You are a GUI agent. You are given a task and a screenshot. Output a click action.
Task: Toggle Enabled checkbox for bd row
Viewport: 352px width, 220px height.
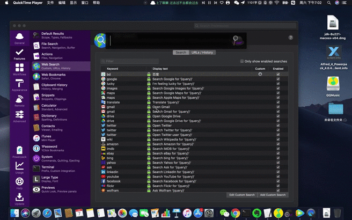click(x=278, y=74)
